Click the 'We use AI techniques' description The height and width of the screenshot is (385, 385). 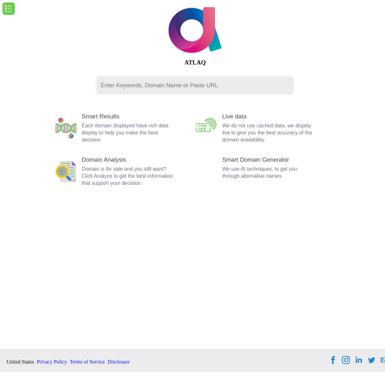tap(259, 173)
